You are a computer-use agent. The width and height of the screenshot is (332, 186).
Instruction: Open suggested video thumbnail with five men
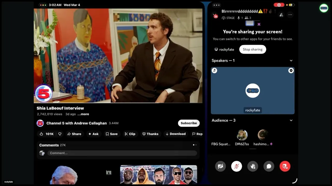click(158, 175)
